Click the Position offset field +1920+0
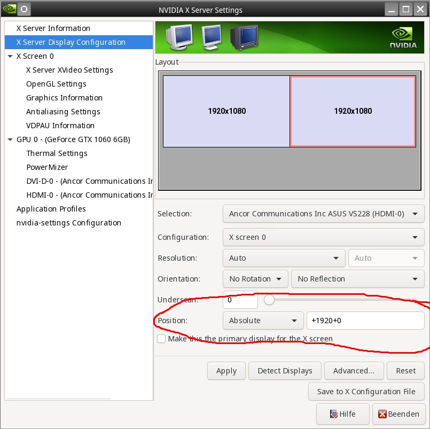This screenshot has width=430, height=429. click(x=365, y=321)
